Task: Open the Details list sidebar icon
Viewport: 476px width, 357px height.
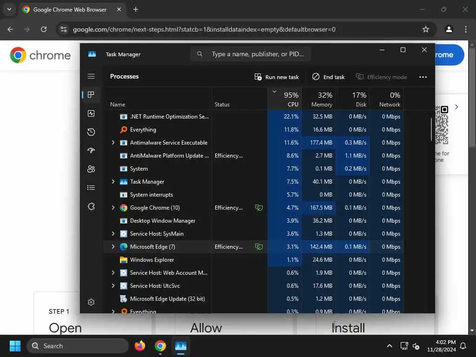Action: pos(91,188)
